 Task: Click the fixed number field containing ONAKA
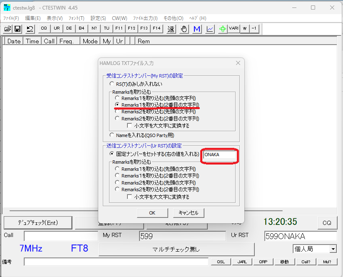(x=220, y=155)
